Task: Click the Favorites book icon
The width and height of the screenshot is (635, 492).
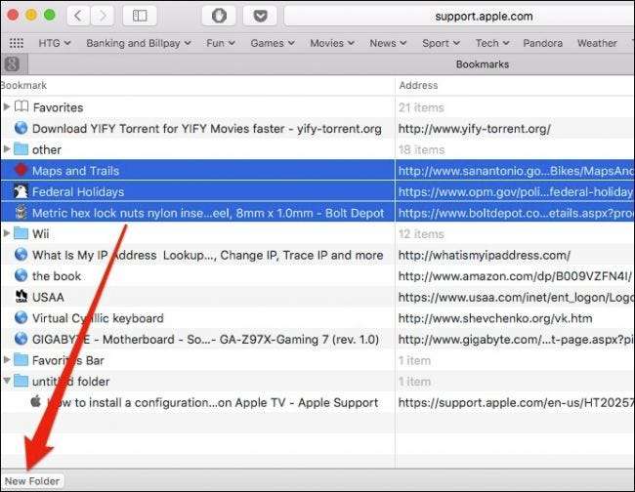Action: coord(21,106)
